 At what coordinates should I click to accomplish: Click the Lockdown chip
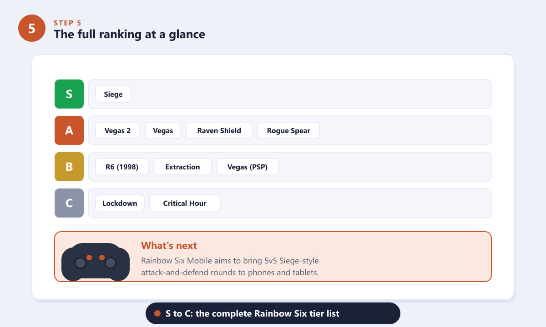[120, 203]
